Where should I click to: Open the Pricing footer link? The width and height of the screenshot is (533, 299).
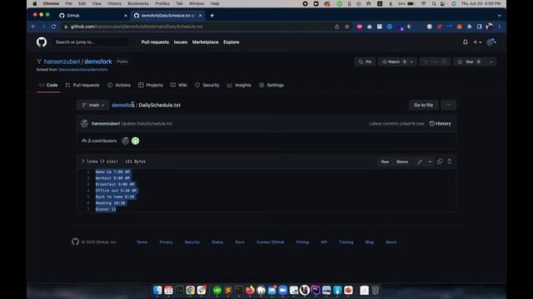(x=302, y=242)
